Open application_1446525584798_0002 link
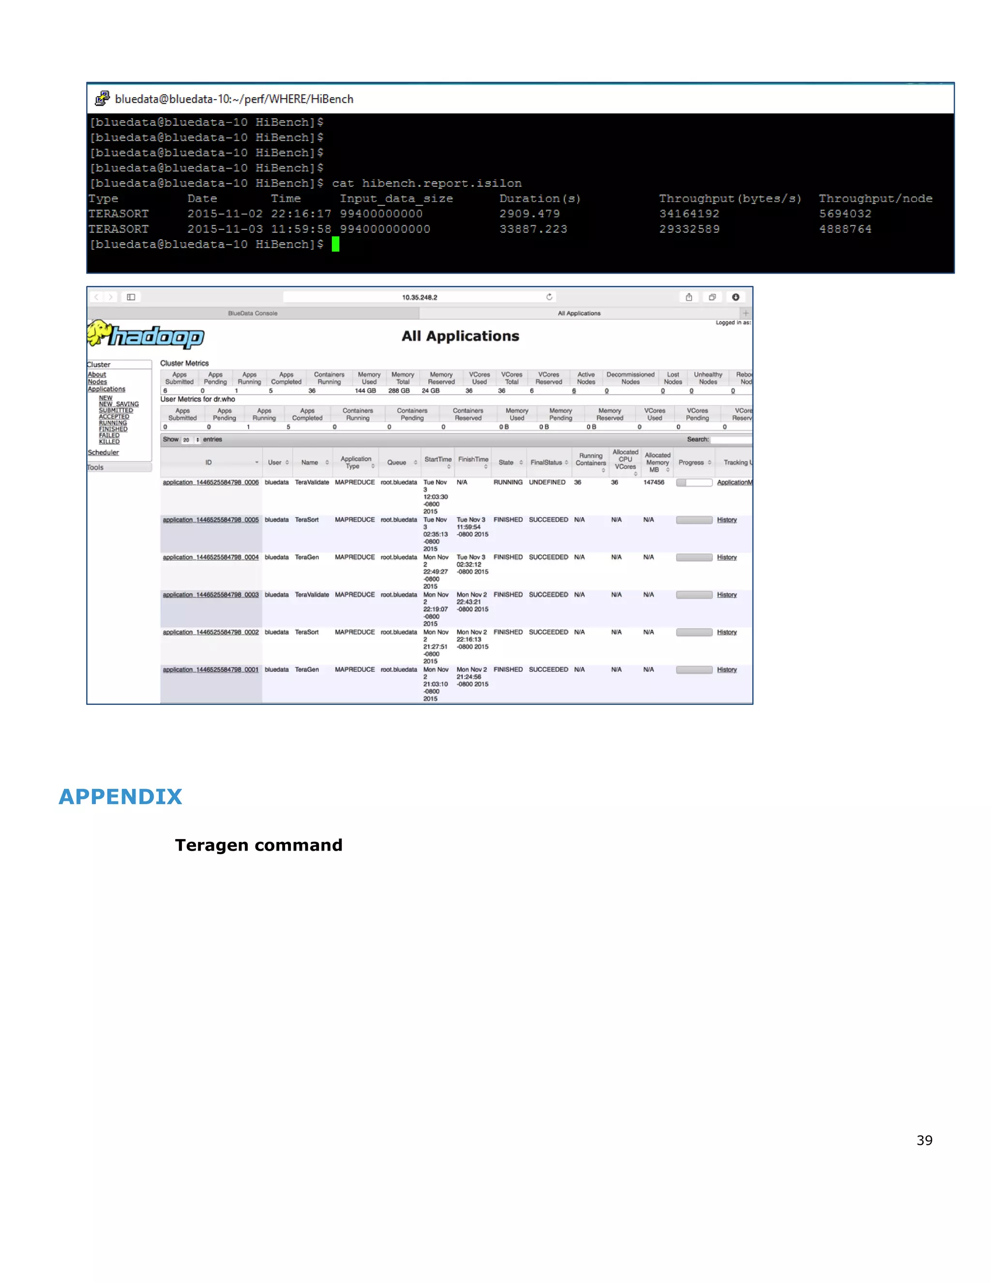This screenshot has width=991, height=1283. pyautogui.click(x=211, y=632)
